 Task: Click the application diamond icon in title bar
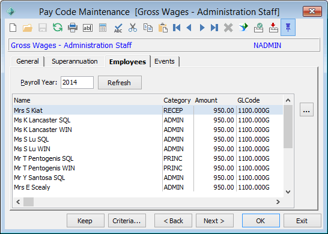click(x=11, y=12)
